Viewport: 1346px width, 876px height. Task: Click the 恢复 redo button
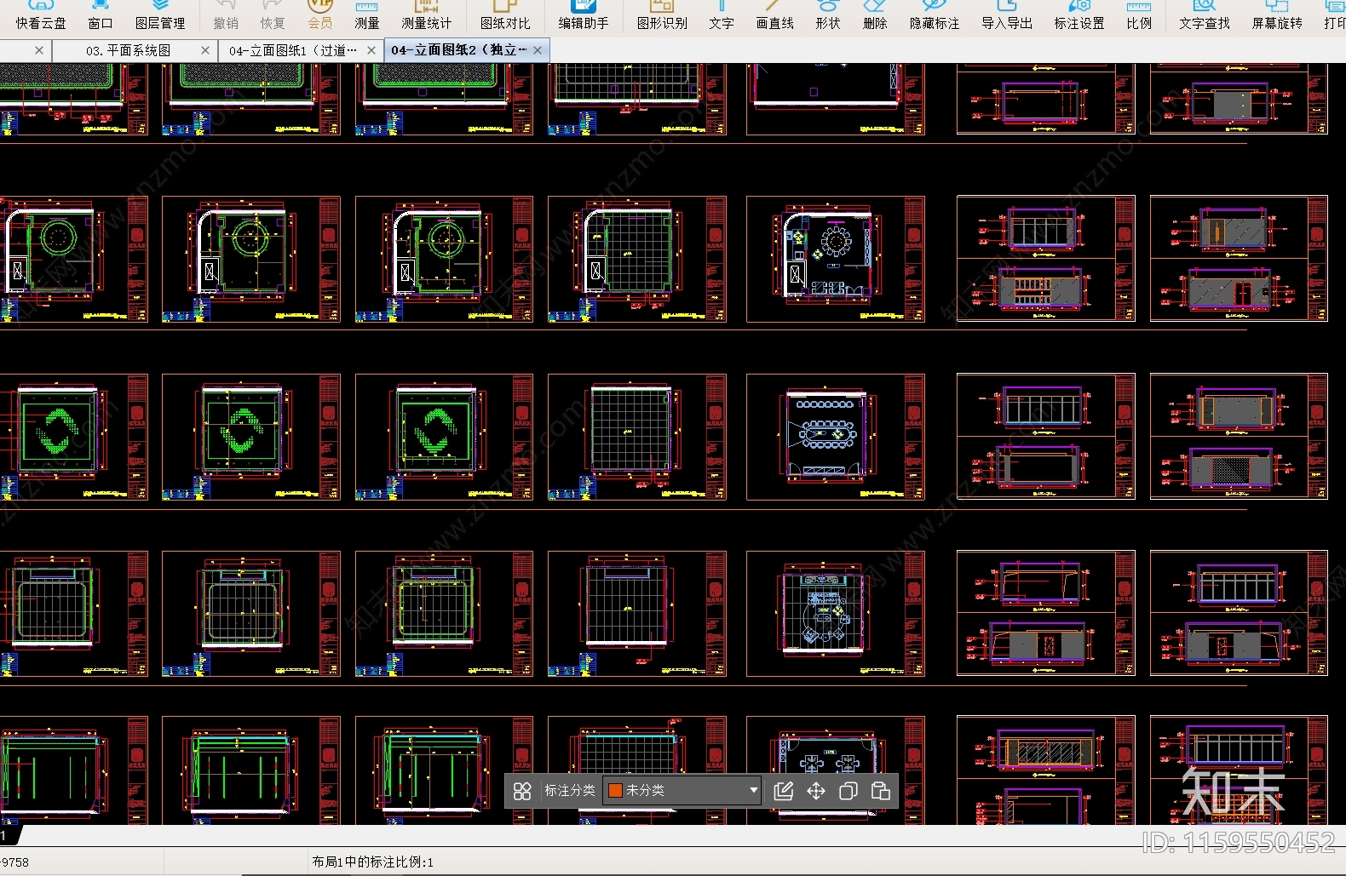[273, 15]
